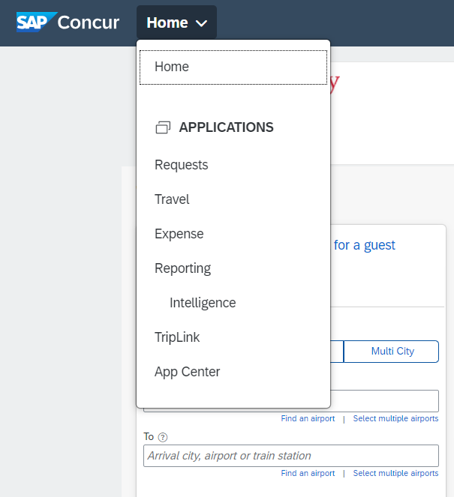Click the APPLICATIONS section heading
Screen dimensions: 454x497
[226, 127]
